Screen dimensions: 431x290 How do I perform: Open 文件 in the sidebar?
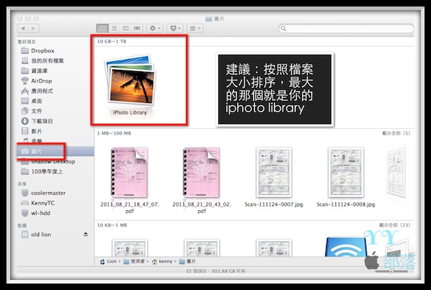pyautogui.click(x=32, y=111)
